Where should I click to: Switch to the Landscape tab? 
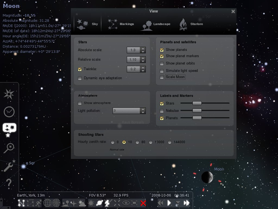[156, 24]
